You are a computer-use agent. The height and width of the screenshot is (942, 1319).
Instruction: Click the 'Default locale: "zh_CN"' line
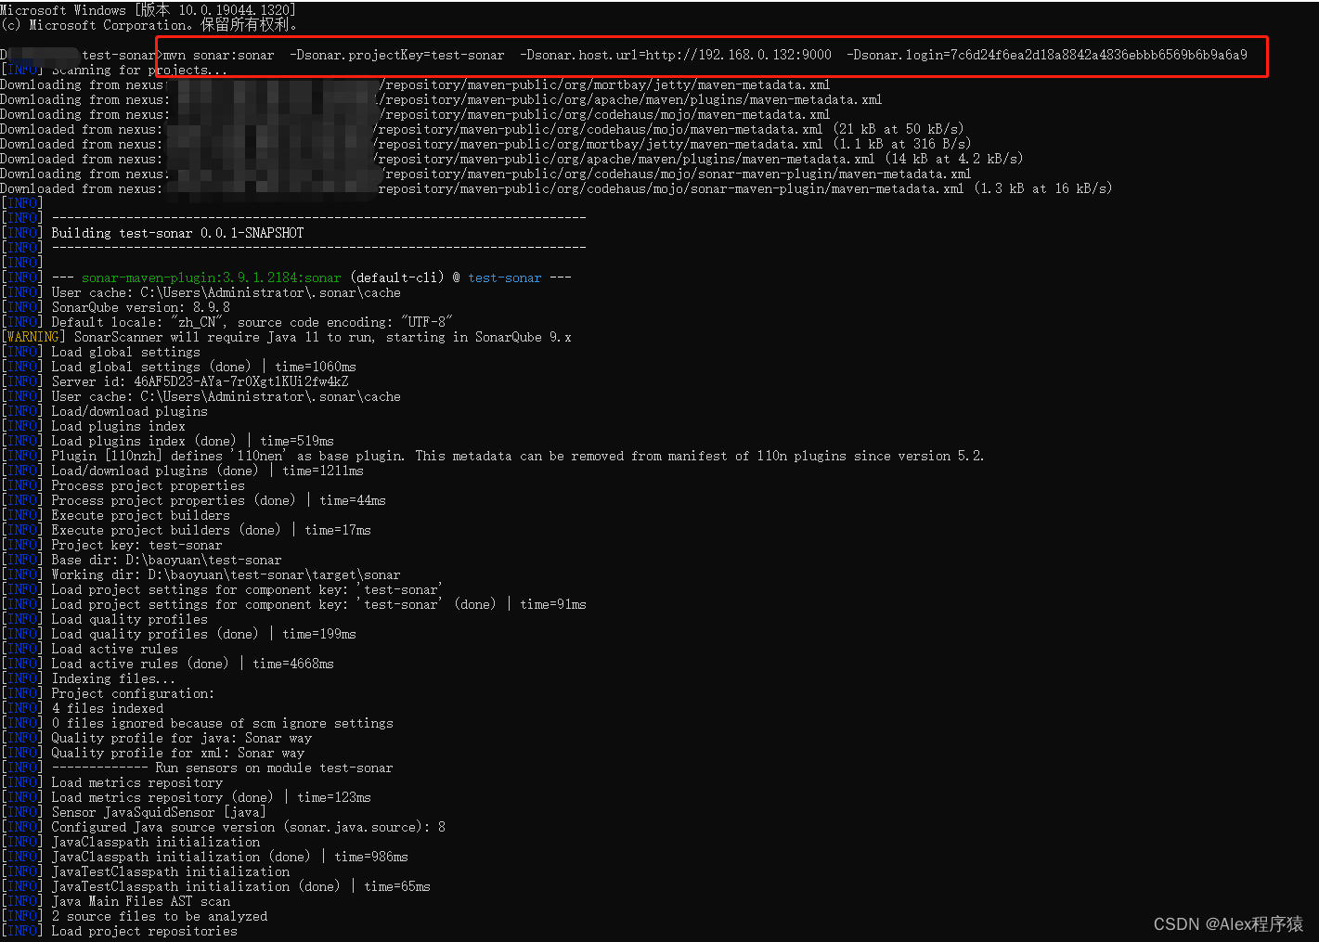[227, 322]
